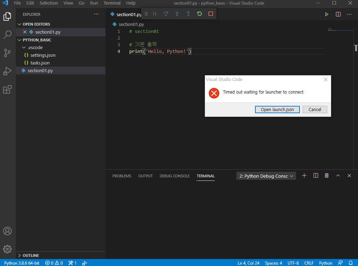Click Open launch.json in the dialog
The image size is (358, 266).
coord(277,109)
